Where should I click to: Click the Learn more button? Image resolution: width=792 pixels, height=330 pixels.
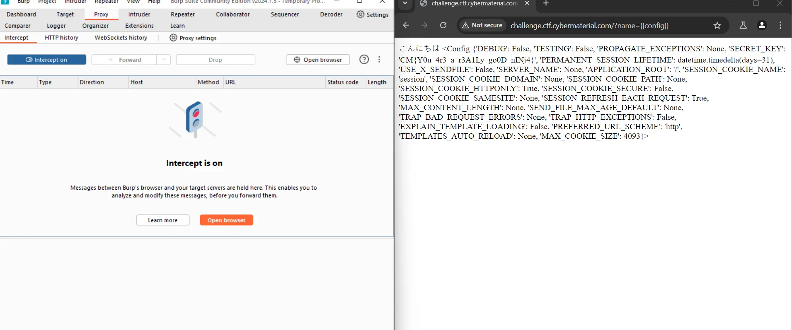[x=162, y=220]
